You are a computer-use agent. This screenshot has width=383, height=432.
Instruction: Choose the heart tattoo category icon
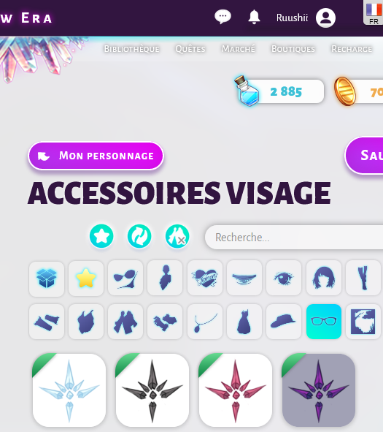tap(205, 278)
